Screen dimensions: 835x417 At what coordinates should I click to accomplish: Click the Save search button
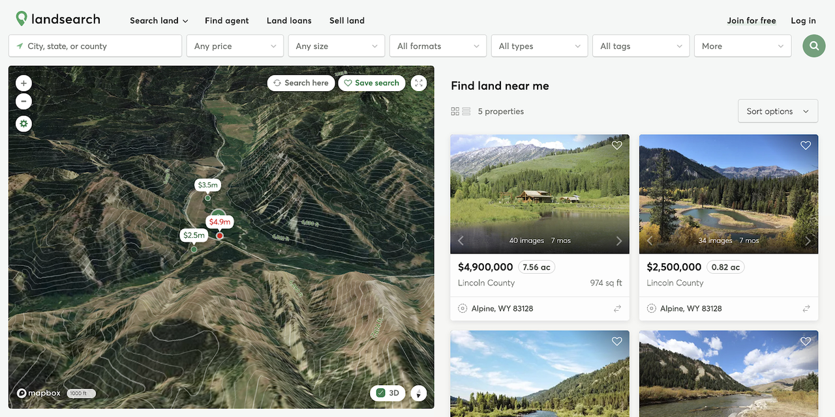(372, 83)
